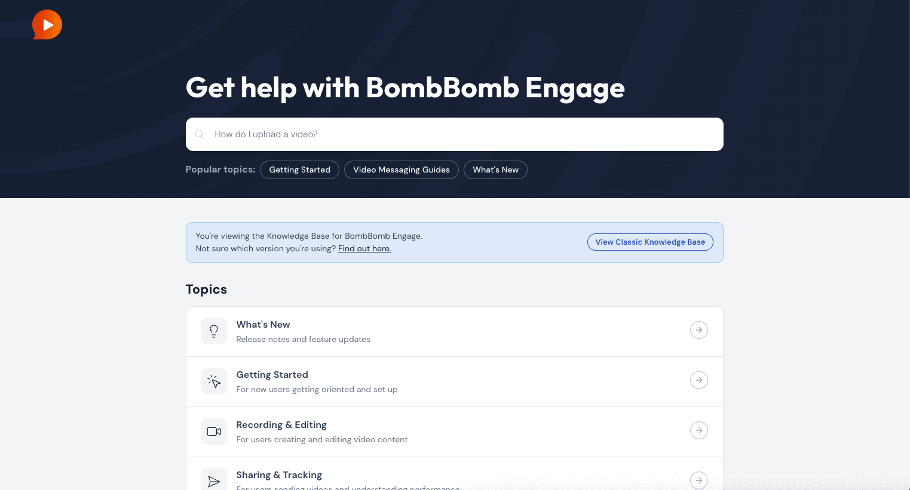
Task: Click 'Release notes and feature updates' description
Action: click(304, 339)
